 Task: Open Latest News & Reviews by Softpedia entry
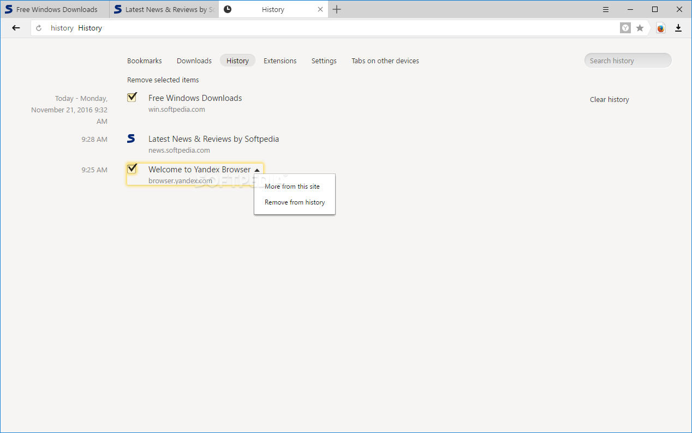(x=213, y=139)
